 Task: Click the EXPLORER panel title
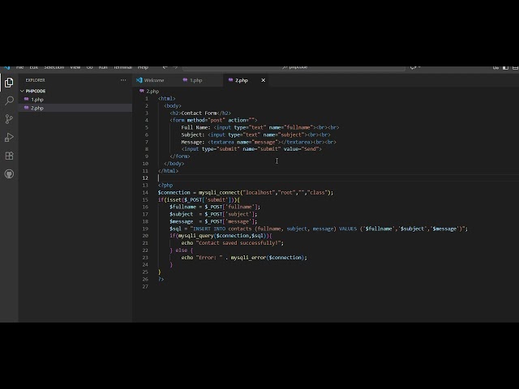click(x=35, y=80)
